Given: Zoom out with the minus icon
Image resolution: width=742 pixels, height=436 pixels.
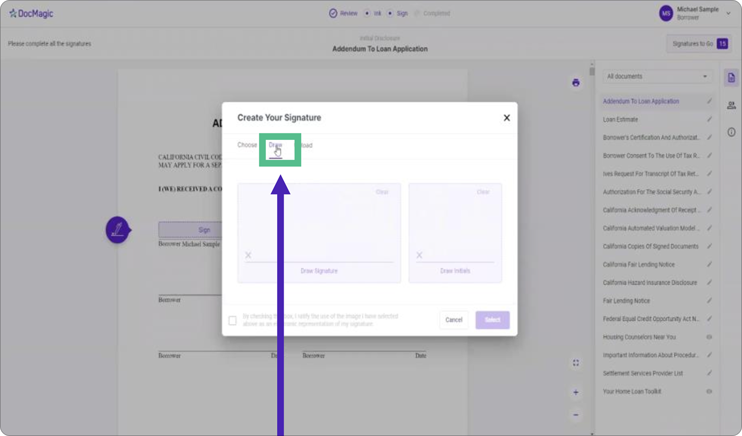Looking at the screenshot, I should 575,415.
